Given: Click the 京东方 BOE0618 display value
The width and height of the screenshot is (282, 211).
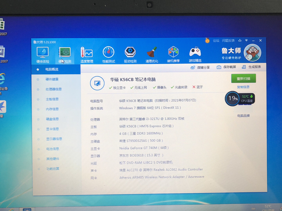Looking at the screenshot, I should pos(141,155).
